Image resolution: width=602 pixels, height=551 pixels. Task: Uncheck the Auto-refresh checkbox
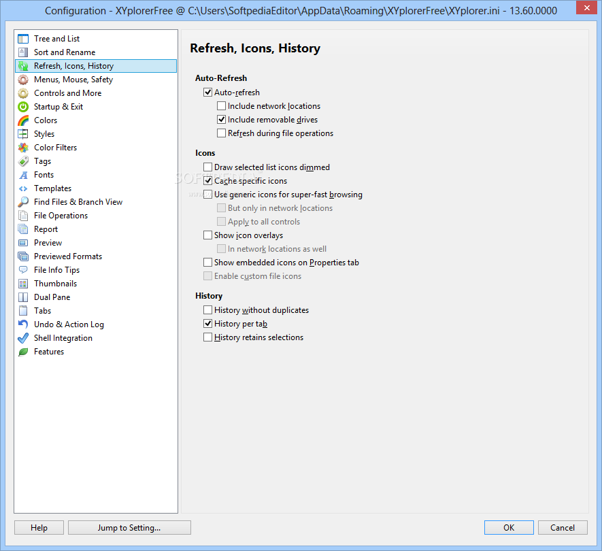pos(207,92)
